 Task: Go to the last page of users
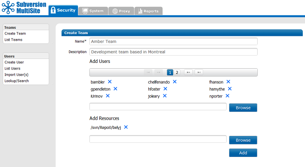(199, 72)
